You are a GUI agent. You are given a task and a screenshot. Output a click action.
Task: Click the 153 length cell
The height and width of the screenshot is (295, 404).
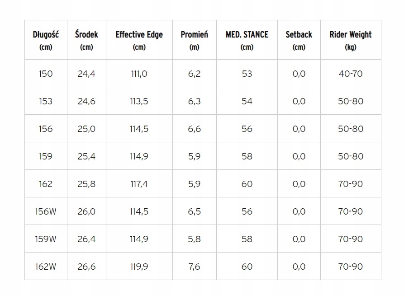(46, 101)
